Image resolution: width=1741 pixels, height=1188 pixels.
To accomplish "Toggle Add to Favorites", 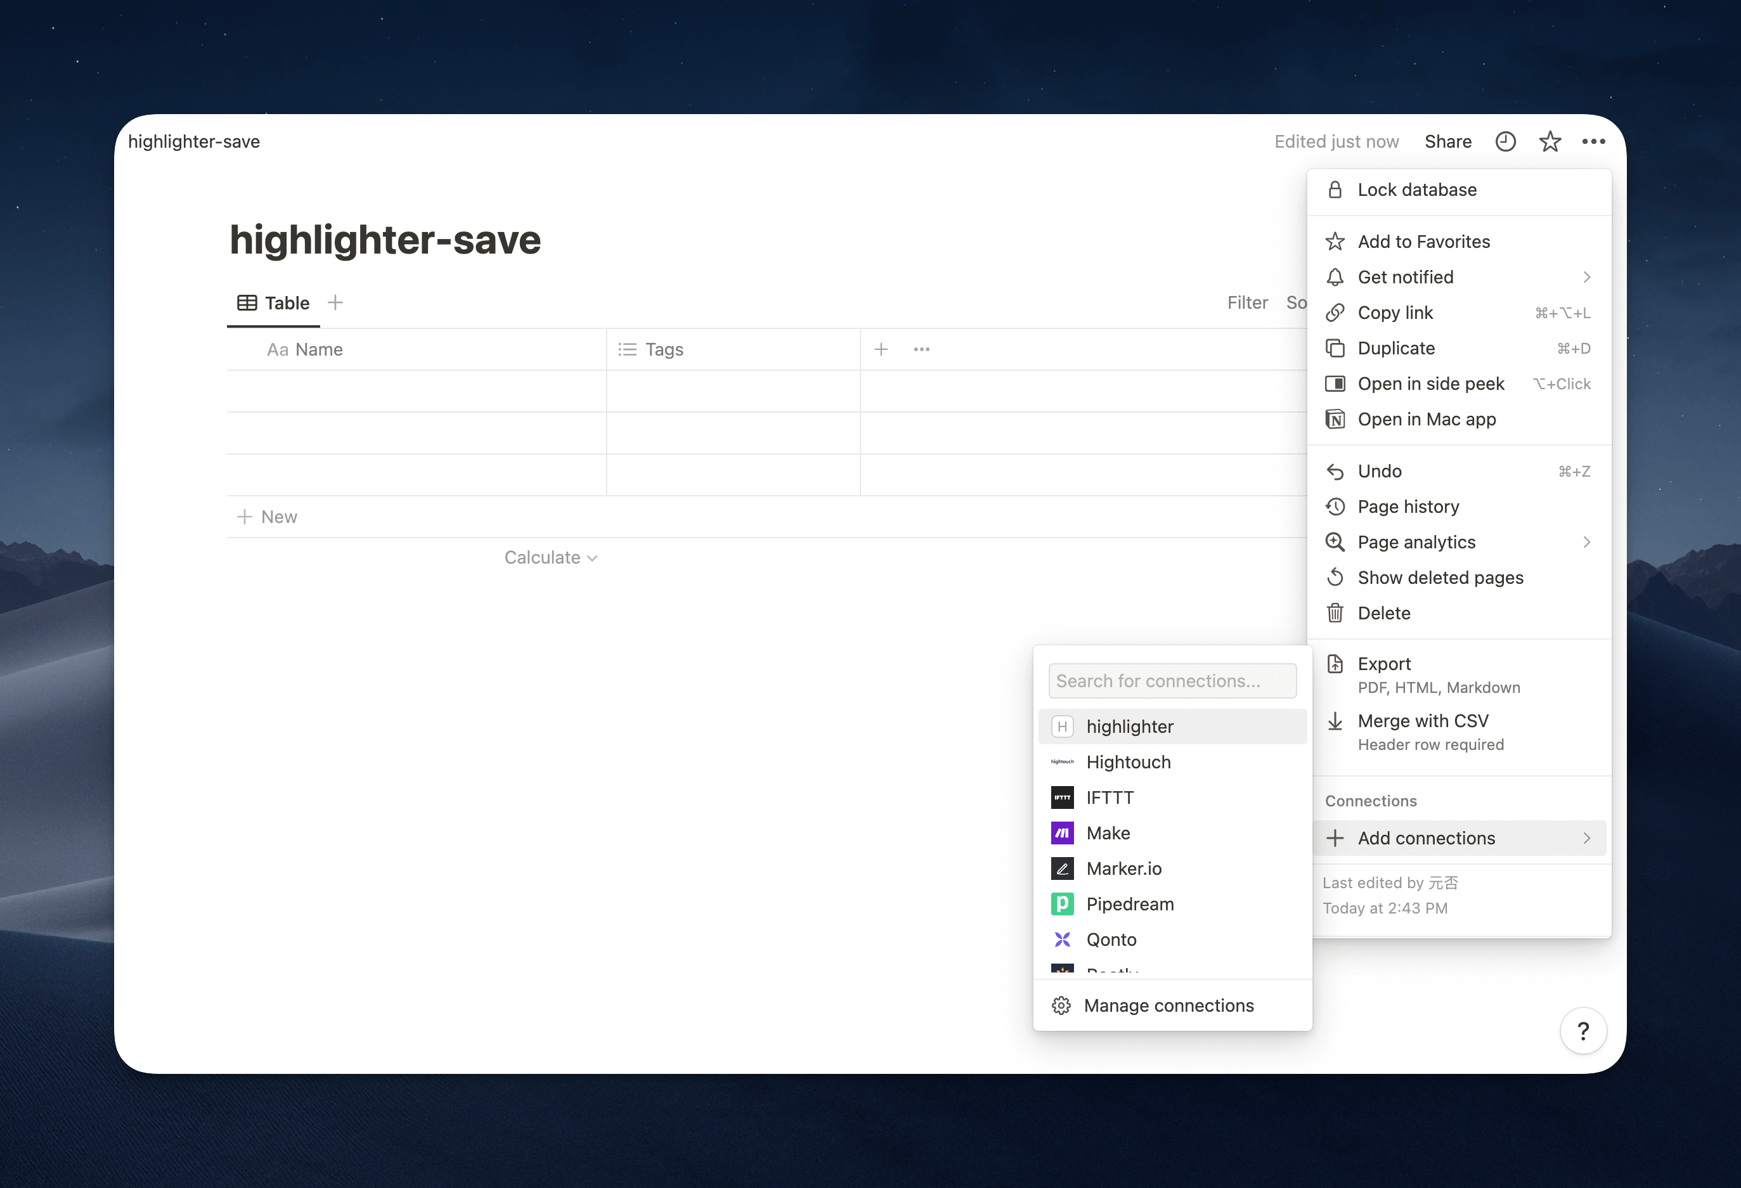I will (x=1423, y=241).
